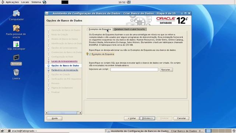This screenshot has height=133, width=236.
Task: Toggle the Exemplos de Esquema checkbox
Action: coord(90,54)
